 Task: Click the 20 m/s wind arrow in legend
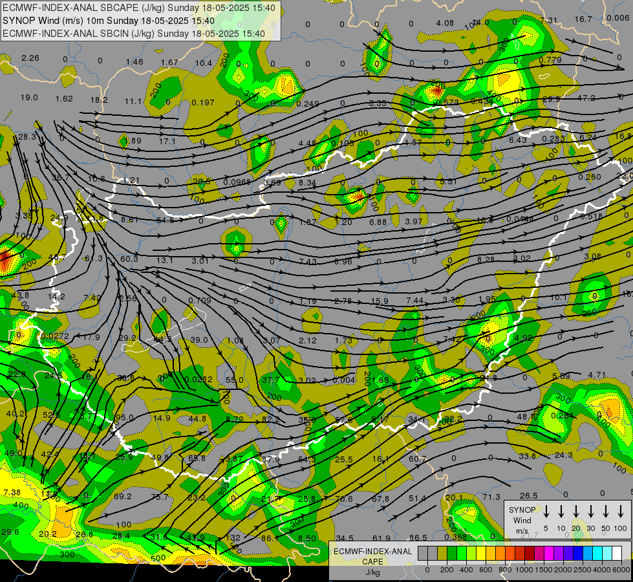point(576,512)
